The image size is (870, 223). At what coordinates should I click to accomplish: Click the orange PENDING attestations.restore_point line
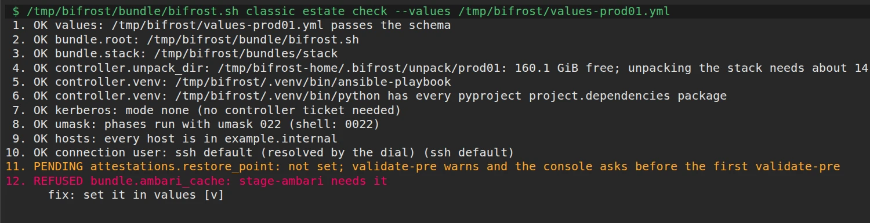423,167
